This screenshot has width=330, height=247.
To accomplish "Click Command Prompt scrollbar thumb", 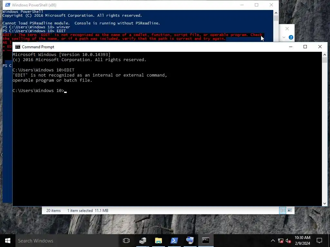I will tap(325, 60).
